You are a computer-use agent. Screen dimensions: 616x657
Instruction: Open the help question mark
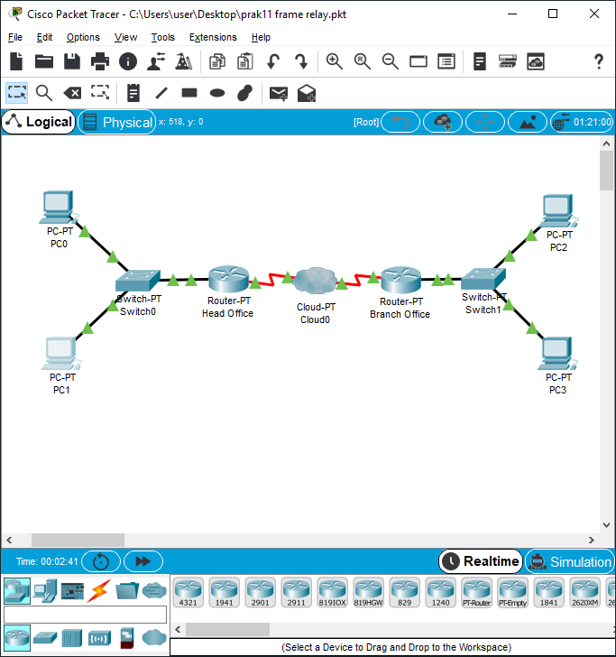[x=599, y=61]
